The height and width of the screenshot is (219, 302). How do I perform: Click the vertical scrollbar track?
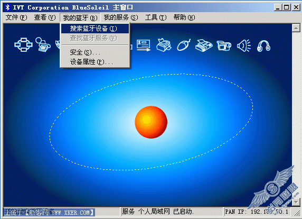[296, 115]
